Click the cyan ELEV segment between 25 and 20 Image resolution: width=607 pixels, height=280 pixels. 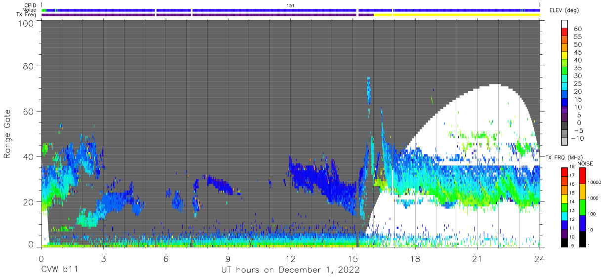click(564, 86)
